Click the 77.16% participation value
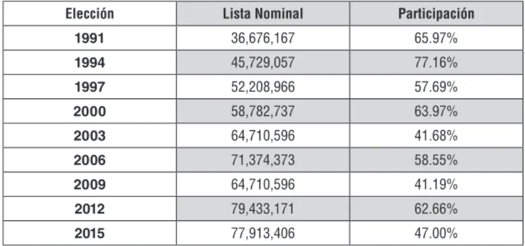 pos(436,62)
